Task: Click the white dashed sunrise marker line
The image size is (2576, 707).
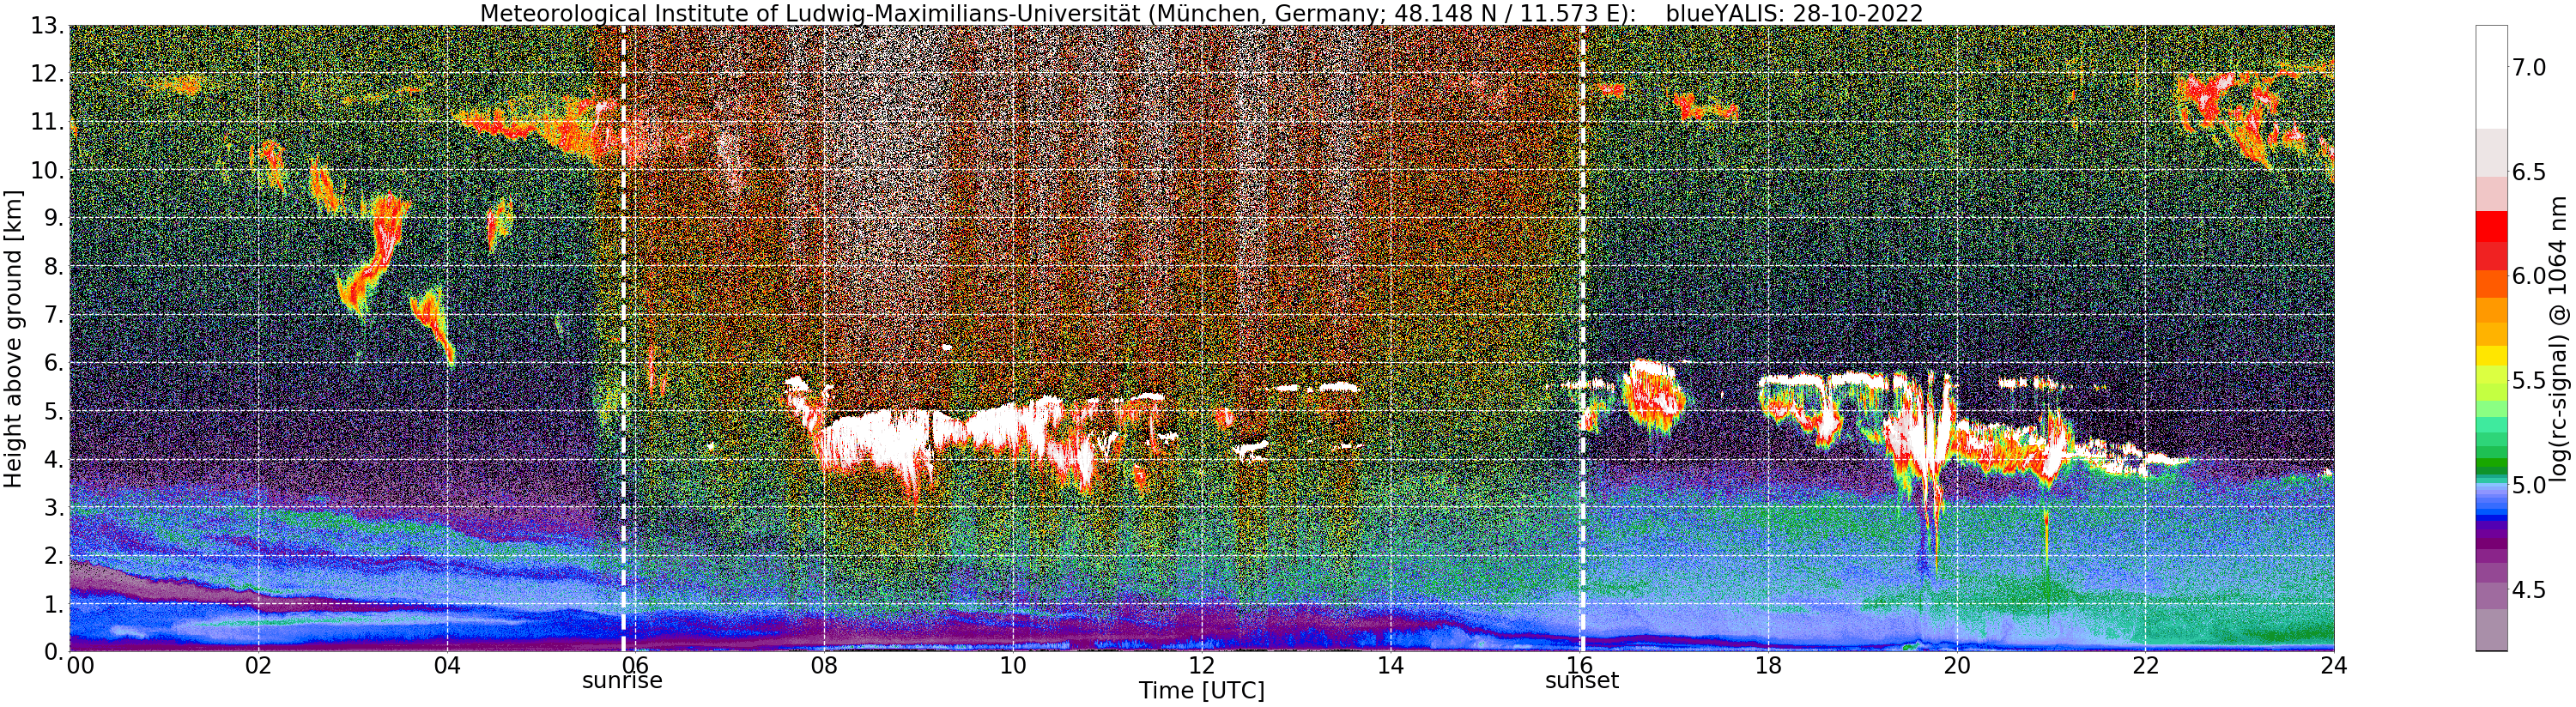Action: click(x=623, y=338)
